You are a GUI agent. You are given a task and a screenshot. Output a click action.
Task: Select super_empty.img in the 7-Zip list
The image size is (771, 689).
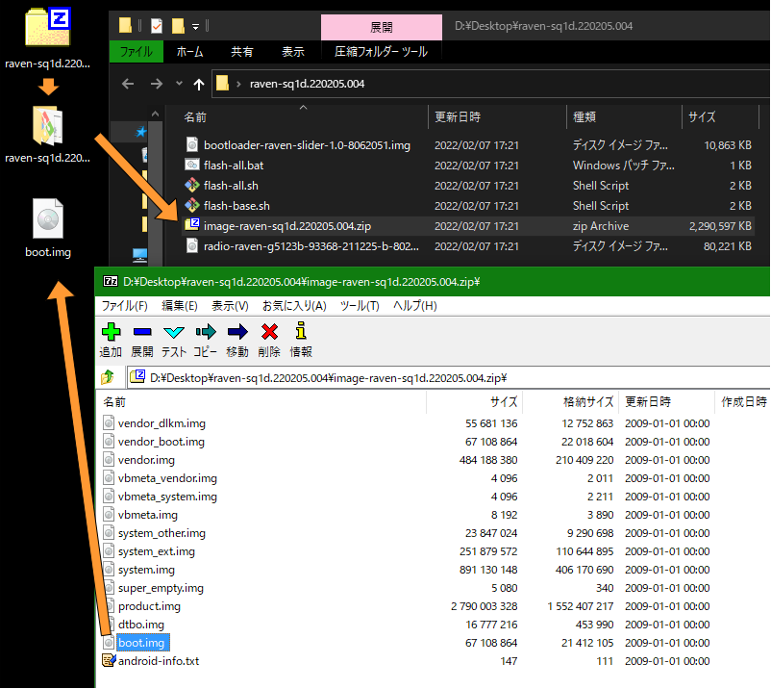pos(161,588)
